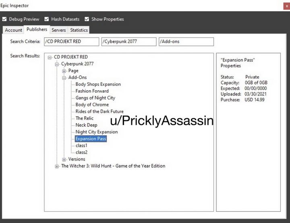The width and height of the screenshot is (290, 223).
Task: Toggle the Debug Preview checkbox
Action: (4, 19)
